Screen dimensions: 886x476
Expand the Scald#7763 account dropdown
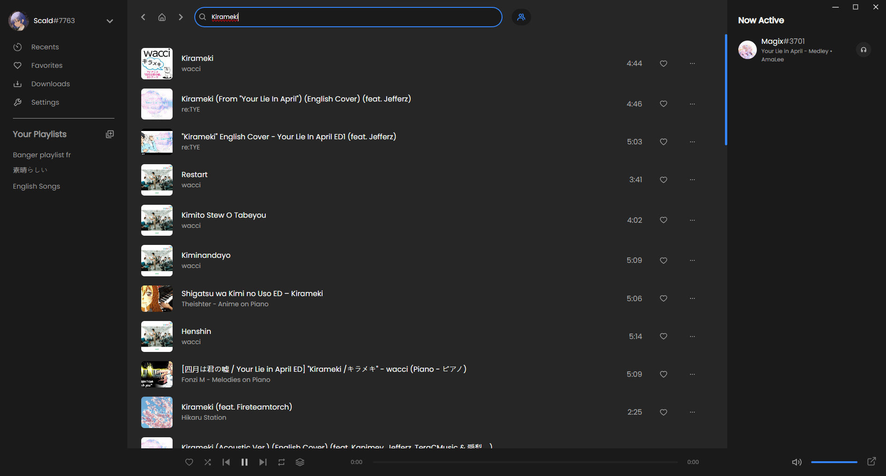click(x=110, y=21)
